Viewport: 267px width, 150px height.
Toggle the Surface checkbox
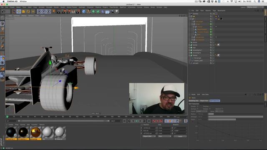(197, 109)
